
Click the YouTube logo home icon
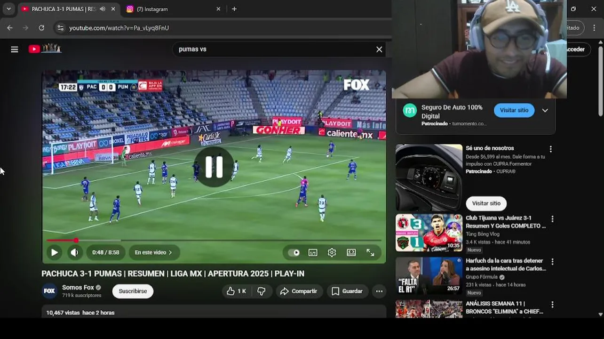(x=45, y=48)
